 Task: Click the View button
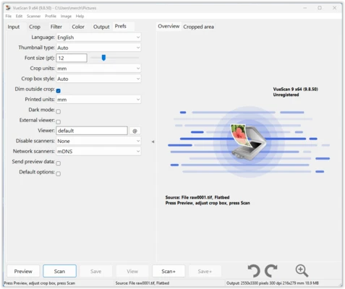(132, 271)
